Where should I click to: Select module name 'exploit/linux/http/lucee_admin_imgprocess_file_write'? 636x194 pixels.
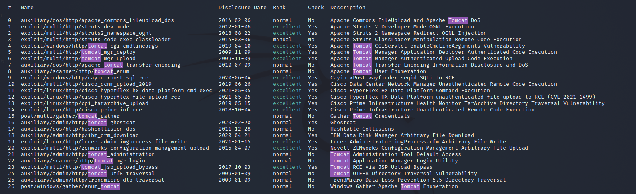click(x=104, y=142)
